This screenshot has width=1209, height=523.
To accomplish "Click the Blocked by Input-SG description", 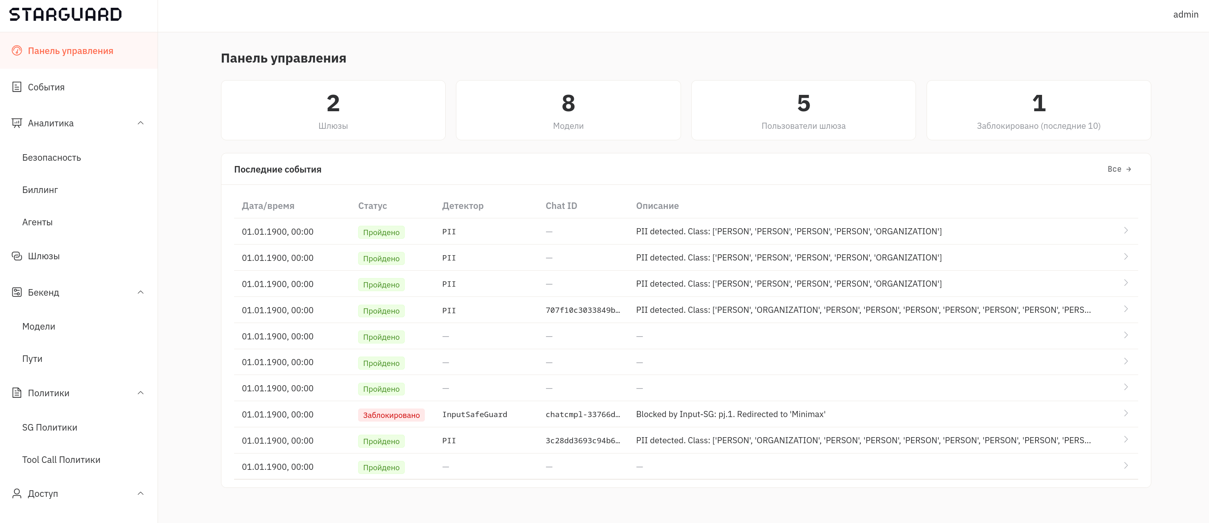I will [731, 414].
